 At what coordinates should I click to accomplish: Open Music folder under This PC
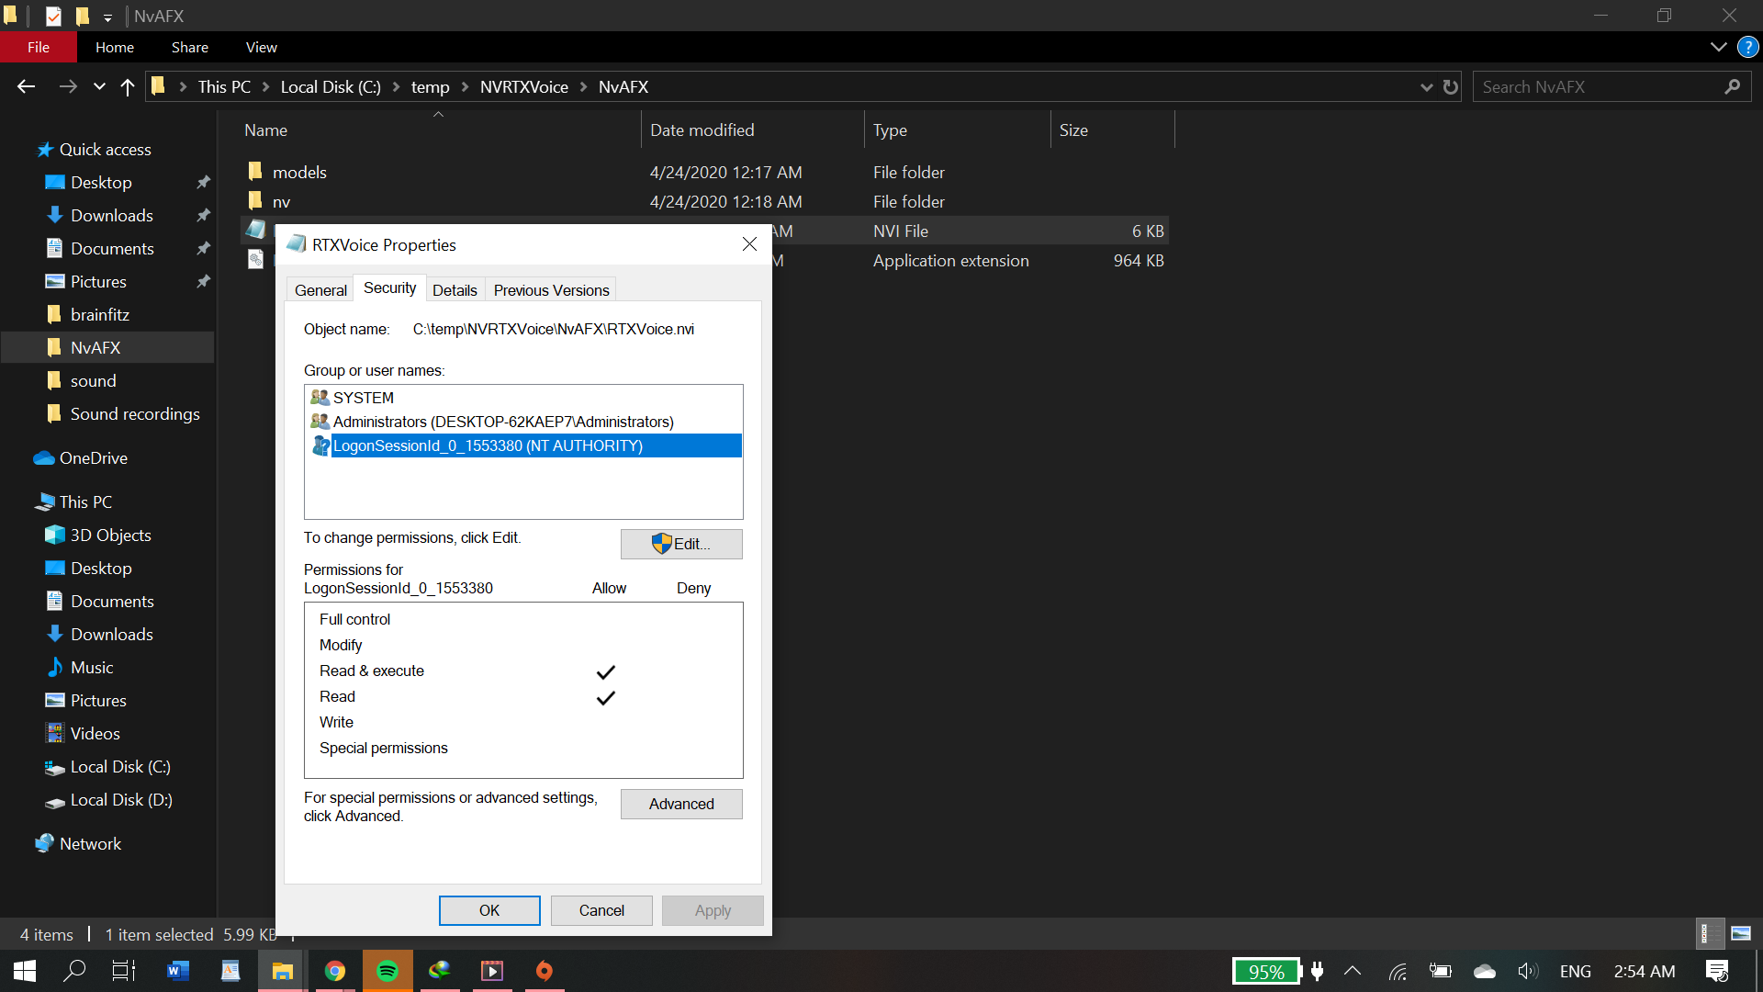coord(92,667)
